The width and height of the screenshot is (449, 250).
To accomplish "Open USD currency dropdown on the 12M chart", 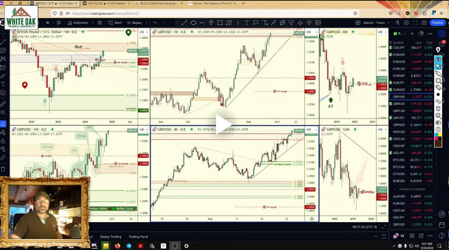I will point(382,130).
